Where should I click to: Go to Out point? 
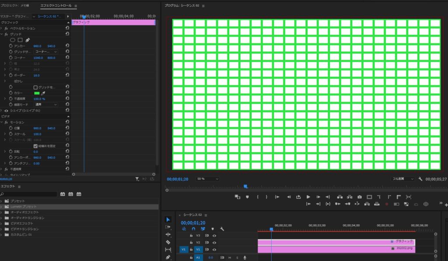pyautogui.click(x=328, y=197)
